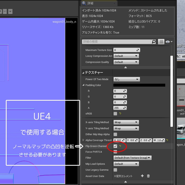Open Lossy Compression Amount dropdown
This screenshot has width=185, height=185.
(126, 56)
